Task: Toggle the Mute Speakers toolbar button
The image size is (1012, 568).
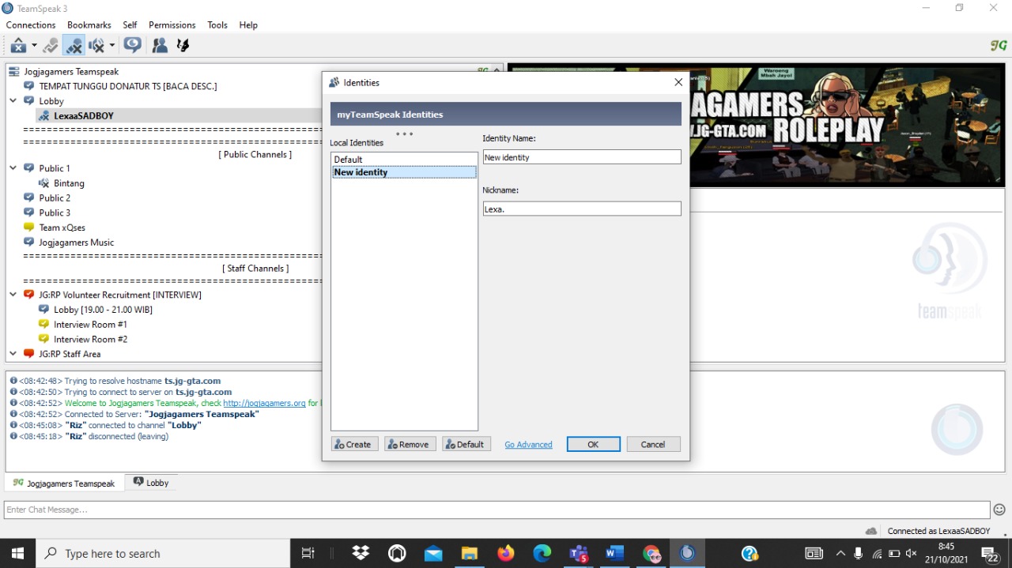Action: click(x=96, y=46)
